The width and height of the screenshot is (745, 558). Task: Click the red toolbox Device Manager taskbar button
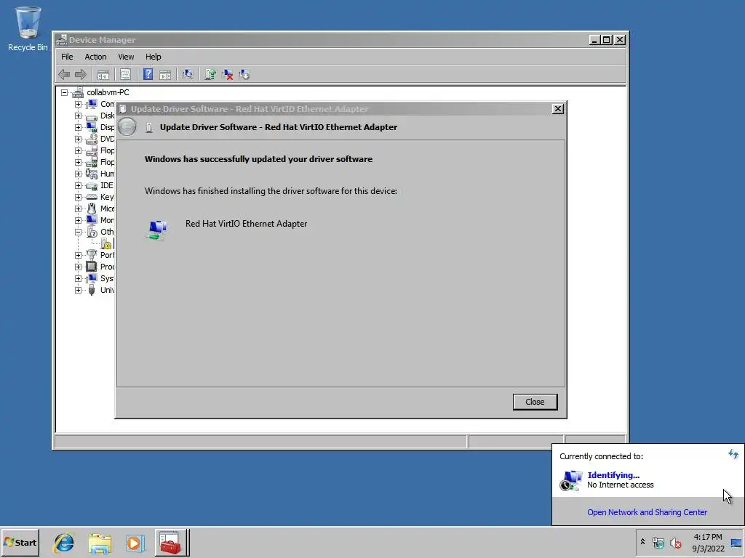click(x=172, y=542)
